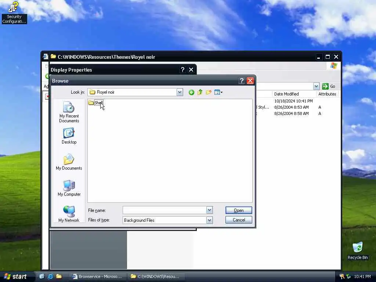
Task: Click the Go button in Explorer
Action: click(x=329, y=86)
